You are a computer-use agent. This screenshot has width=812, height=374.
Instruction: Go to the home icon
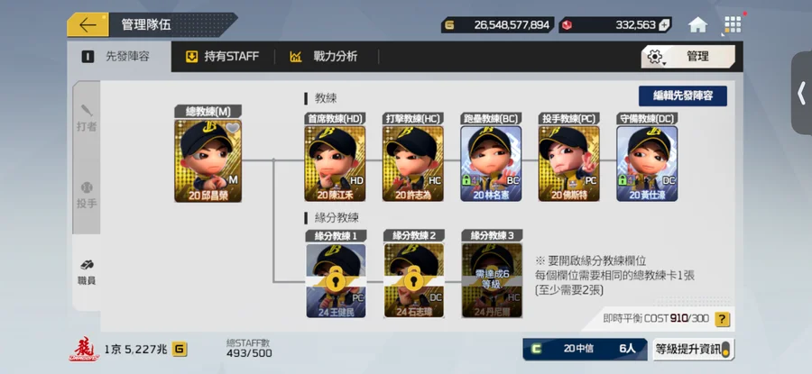697,25
